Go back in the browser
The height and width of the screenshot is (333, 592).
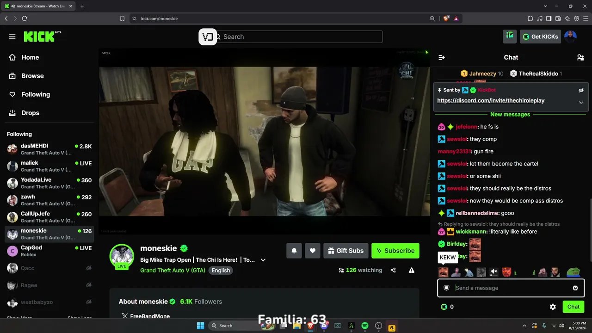(x=6, y=18)
